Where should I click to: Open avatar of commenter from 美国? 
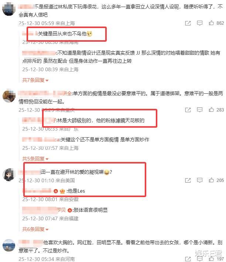[x=9, y=175]
